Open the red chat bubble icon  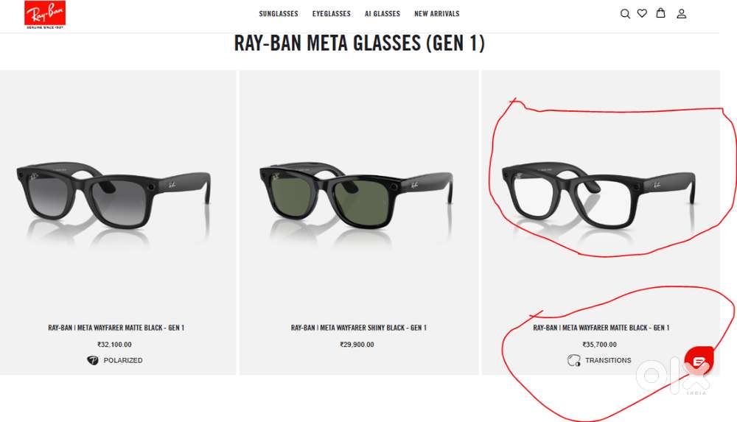tap(699, 362)
